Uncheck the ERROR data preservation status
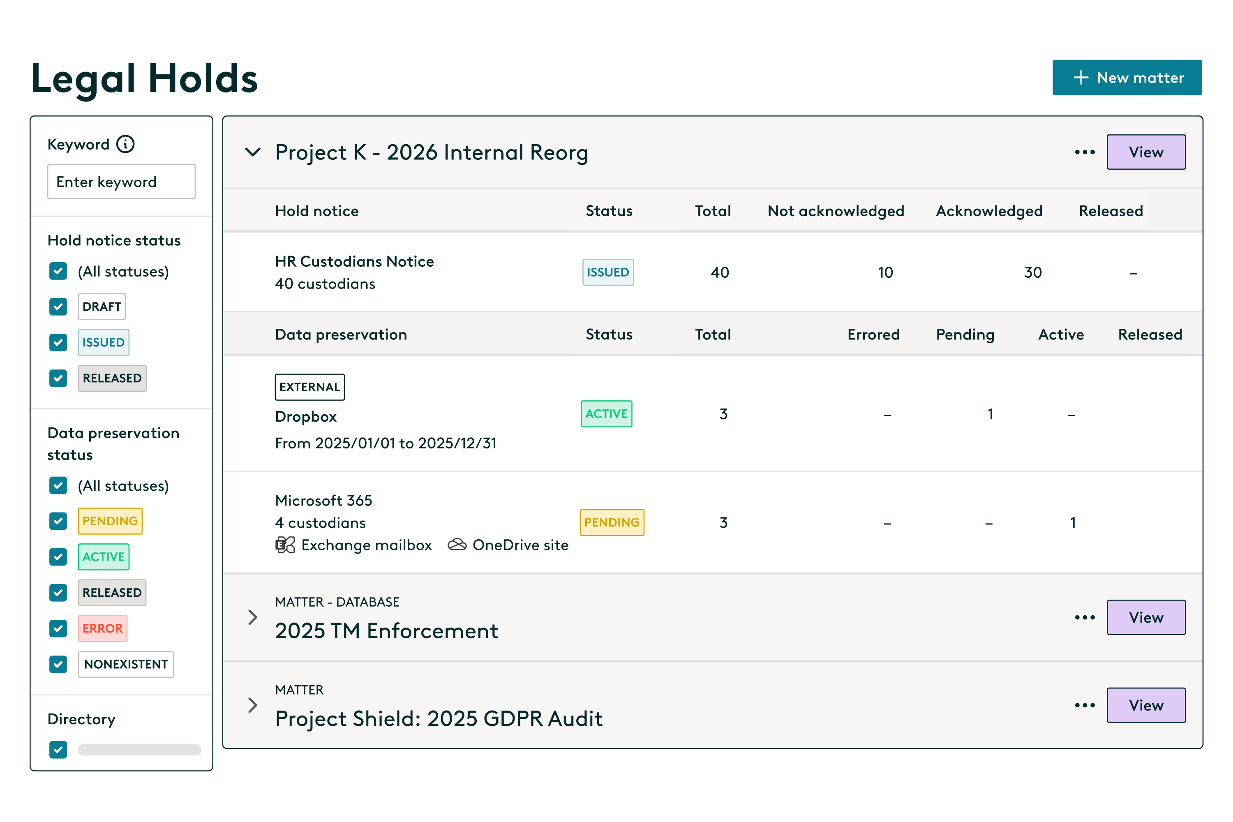This screenshot has width=1233, height=822. pos(58,628)
